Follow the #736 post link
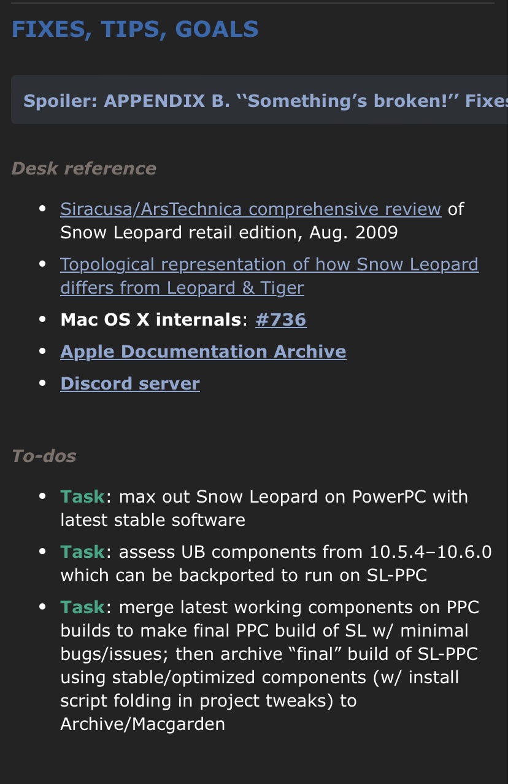Image resolution: width=508 pixels, height=784 pixels. (x=280, y=319)
